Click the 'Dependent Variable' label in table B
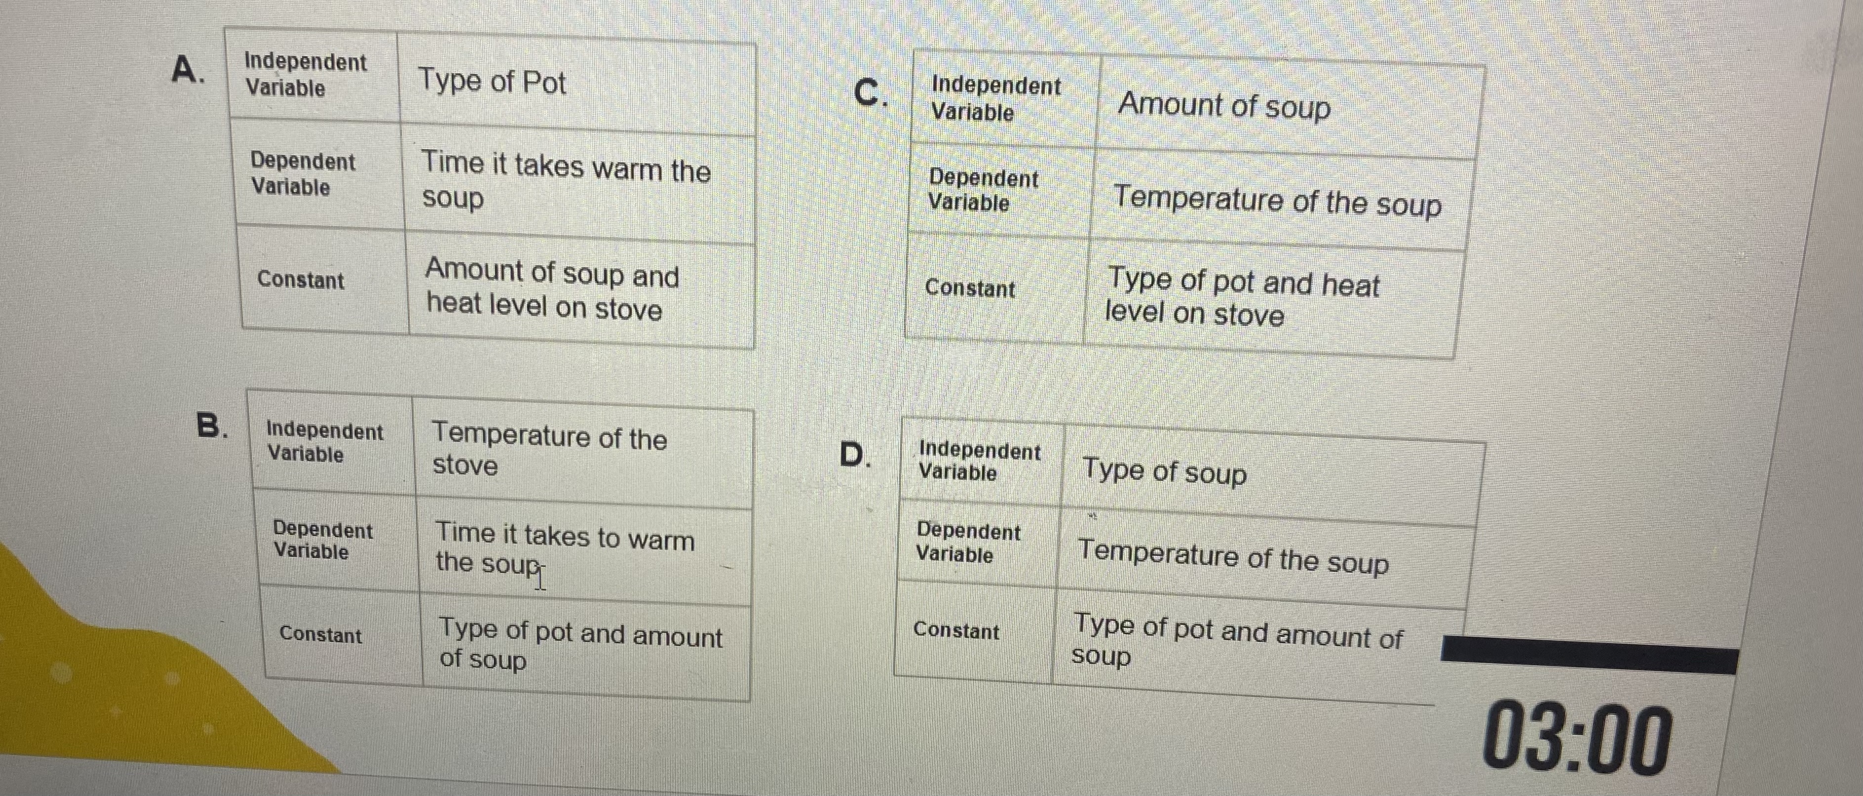Viewport: 1863px width, 796px height. pyautogui.click(x=322, y=540)
